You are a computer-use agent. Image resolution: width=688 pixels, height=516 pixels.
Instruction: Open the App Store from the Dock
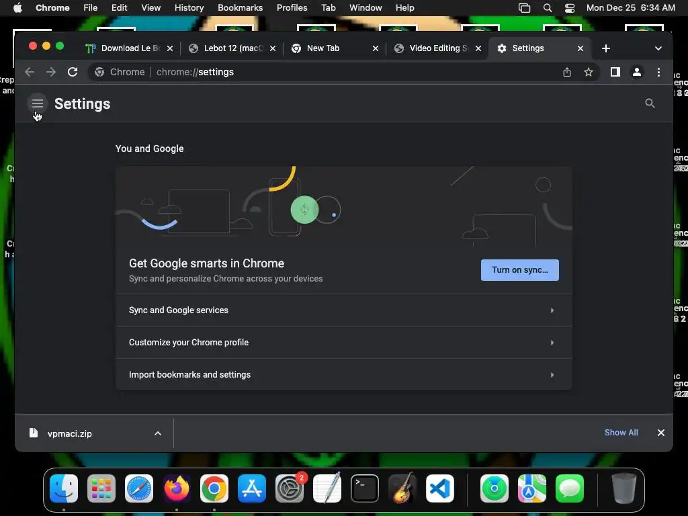click(252, 488)
